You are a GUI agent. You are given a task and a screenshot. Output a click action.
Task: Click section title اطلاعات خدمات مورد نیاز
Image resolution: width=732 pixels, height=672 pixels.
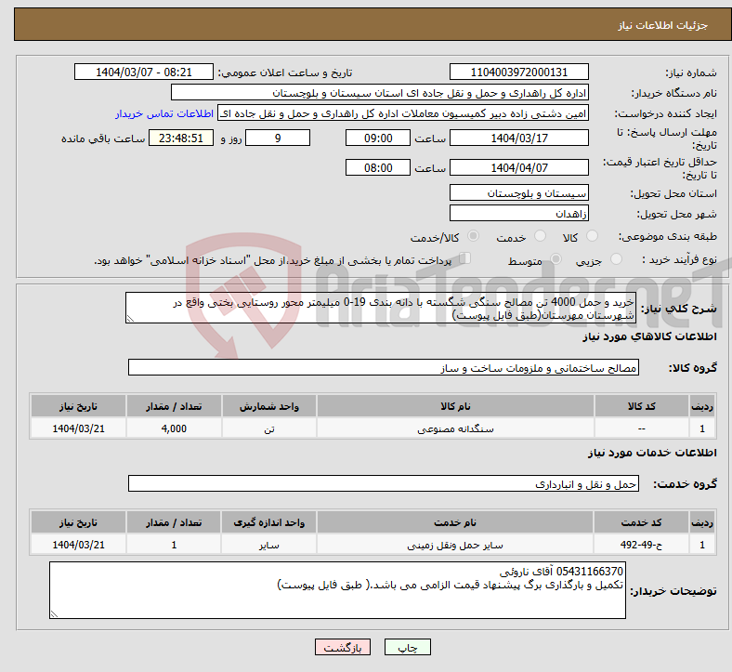point(652,453)
